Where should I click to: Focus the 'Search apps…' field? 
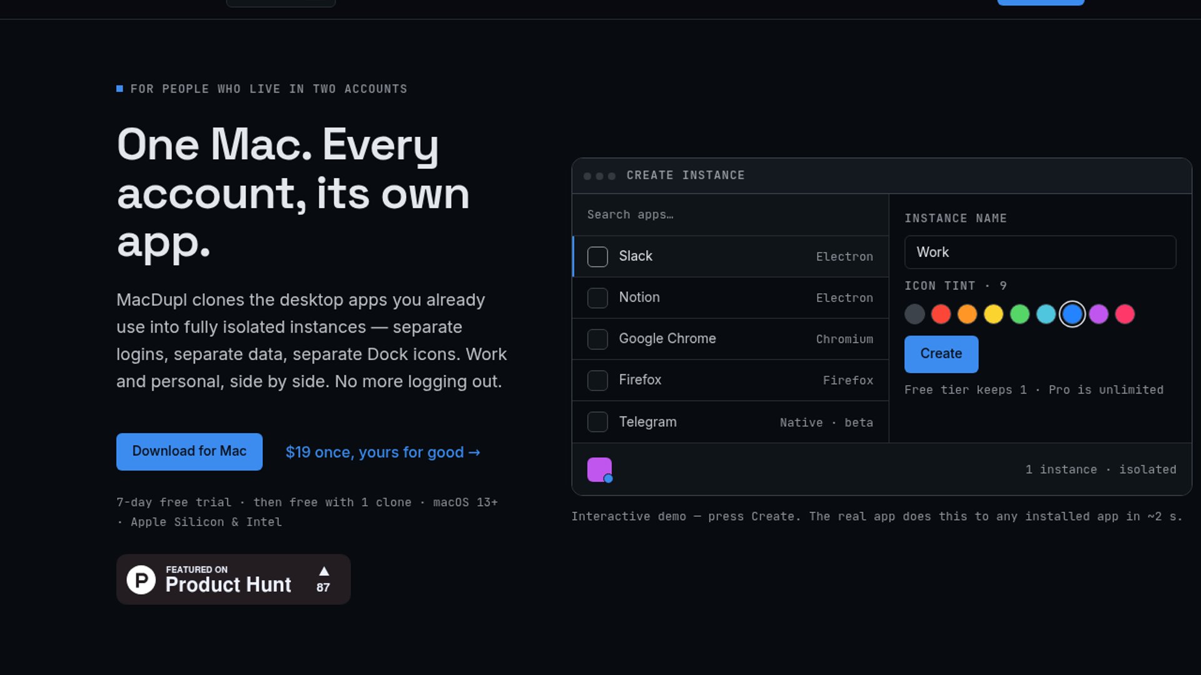(x=730, y=214)
